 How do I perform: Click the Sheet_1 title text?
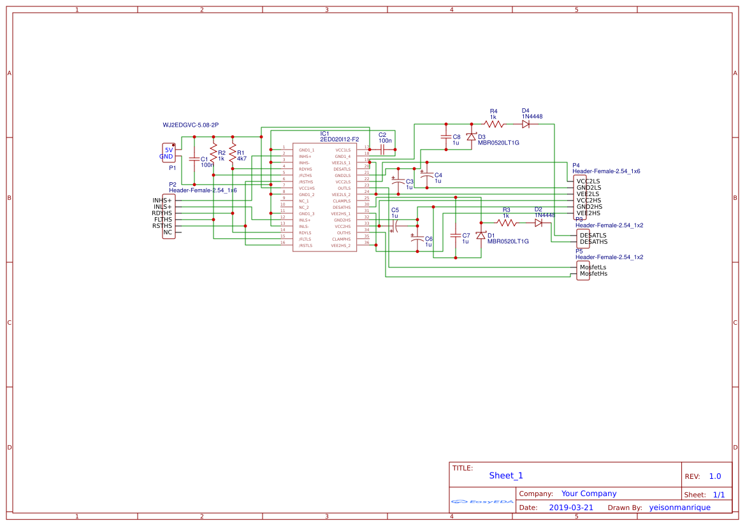tap(506, 476)
